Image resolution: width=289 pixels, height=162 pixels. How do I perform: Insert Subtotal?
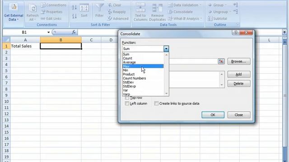217,18
